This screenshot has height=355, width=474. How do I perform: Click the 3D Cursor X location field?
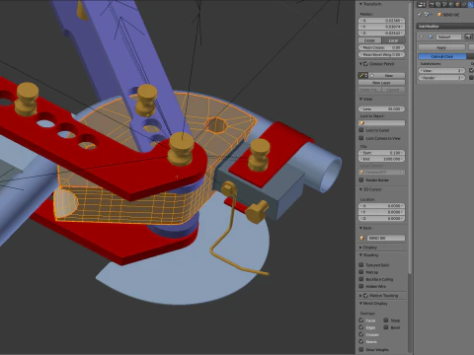381,206
